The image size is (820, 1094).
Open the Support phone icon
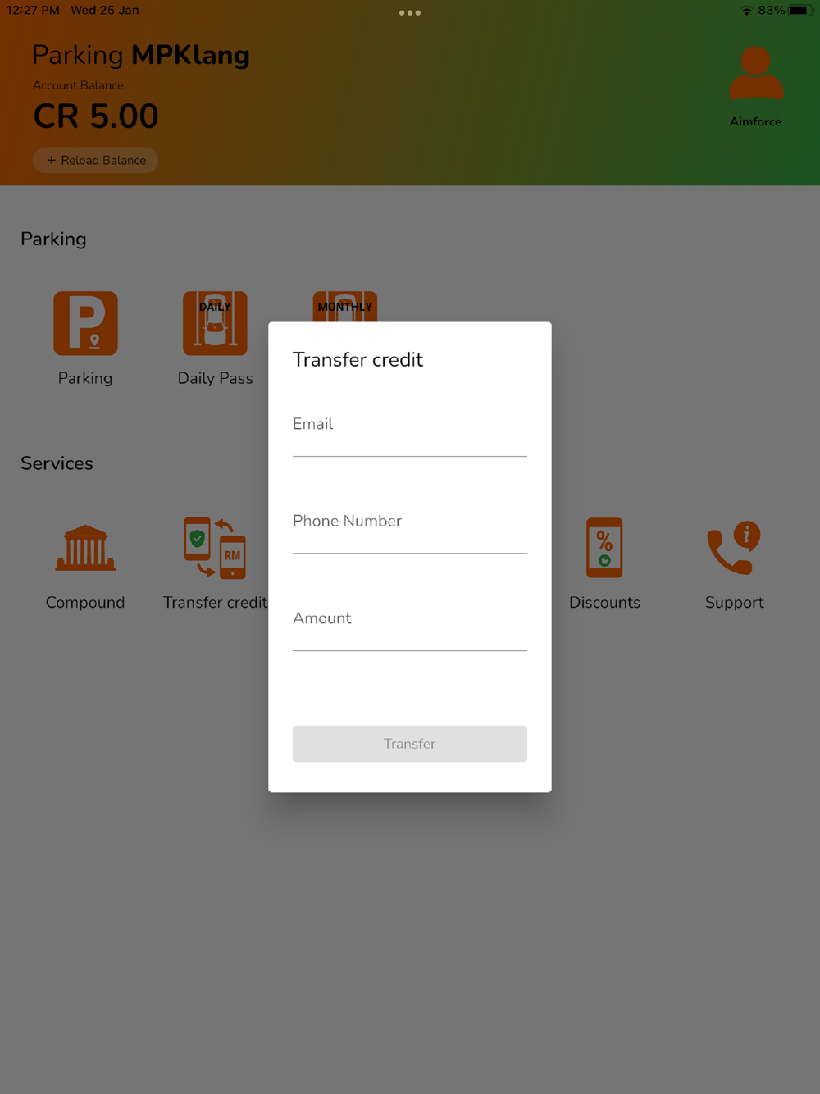[x=734, y=548]
